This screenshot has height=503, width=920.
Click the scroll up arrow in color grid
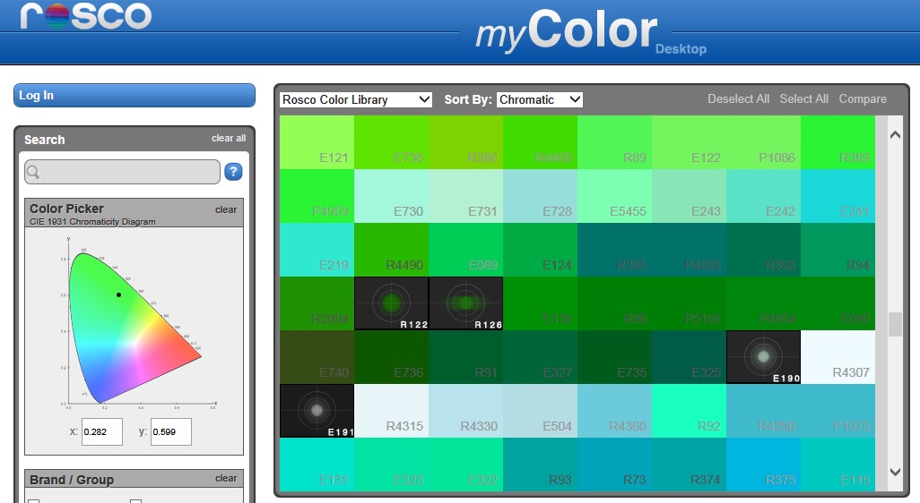click(x=895, y=134)
